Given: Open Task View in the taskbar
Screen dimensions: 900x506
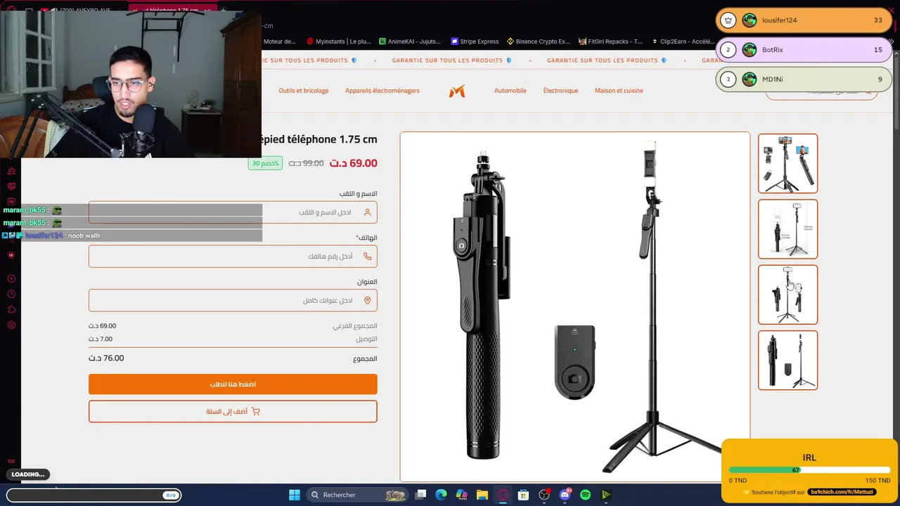Looking at the screenshot, I should 420,495.
